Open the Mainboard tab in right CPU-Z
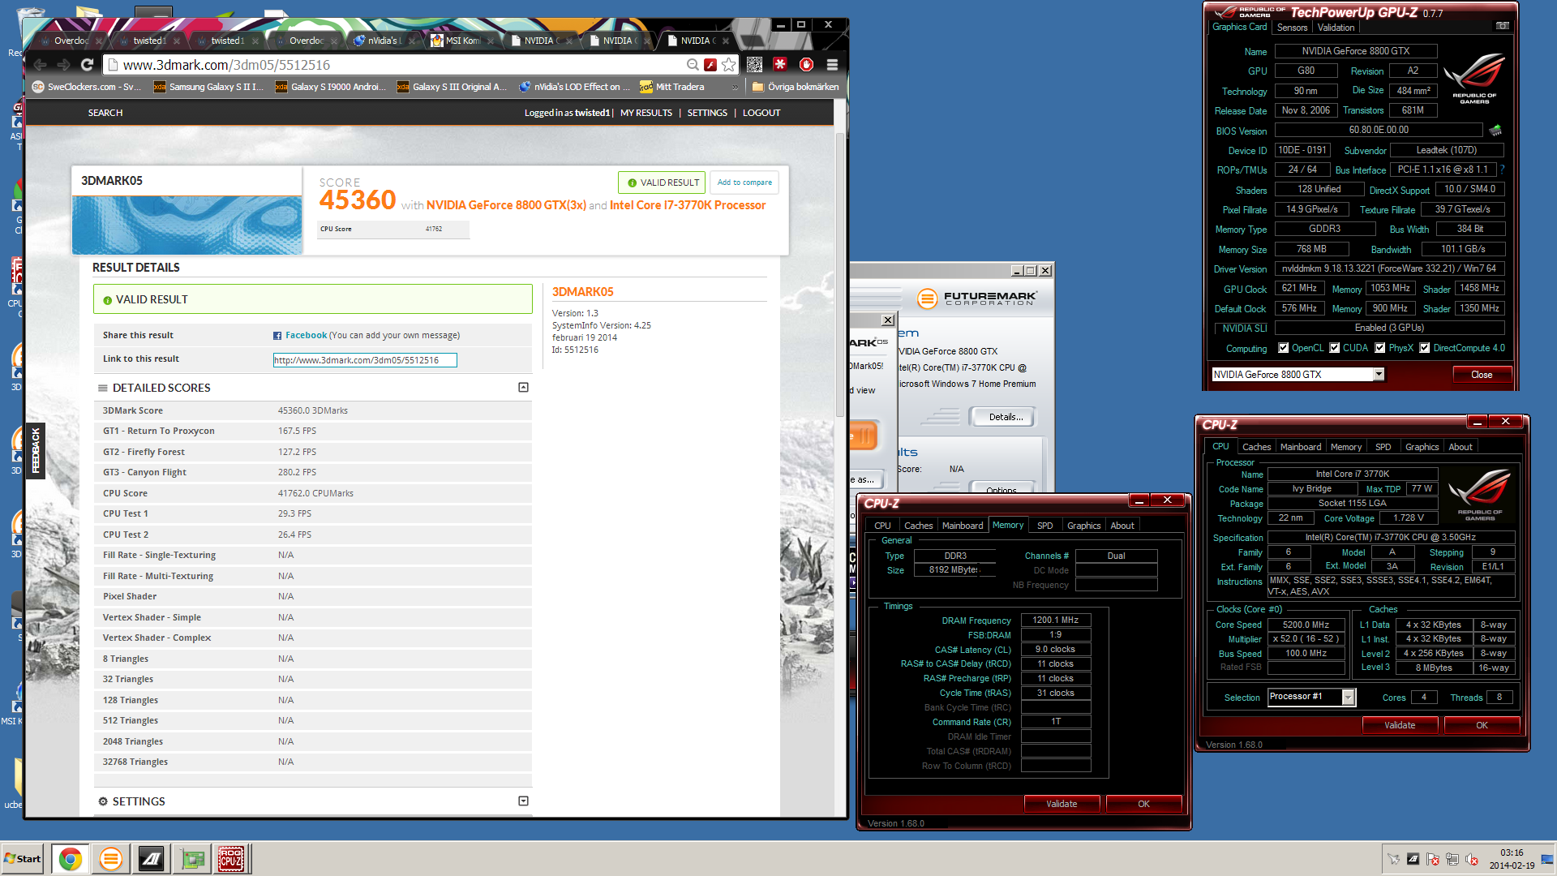The image size is (1557, 876). pyautogui.click(x=1301, y=447)
